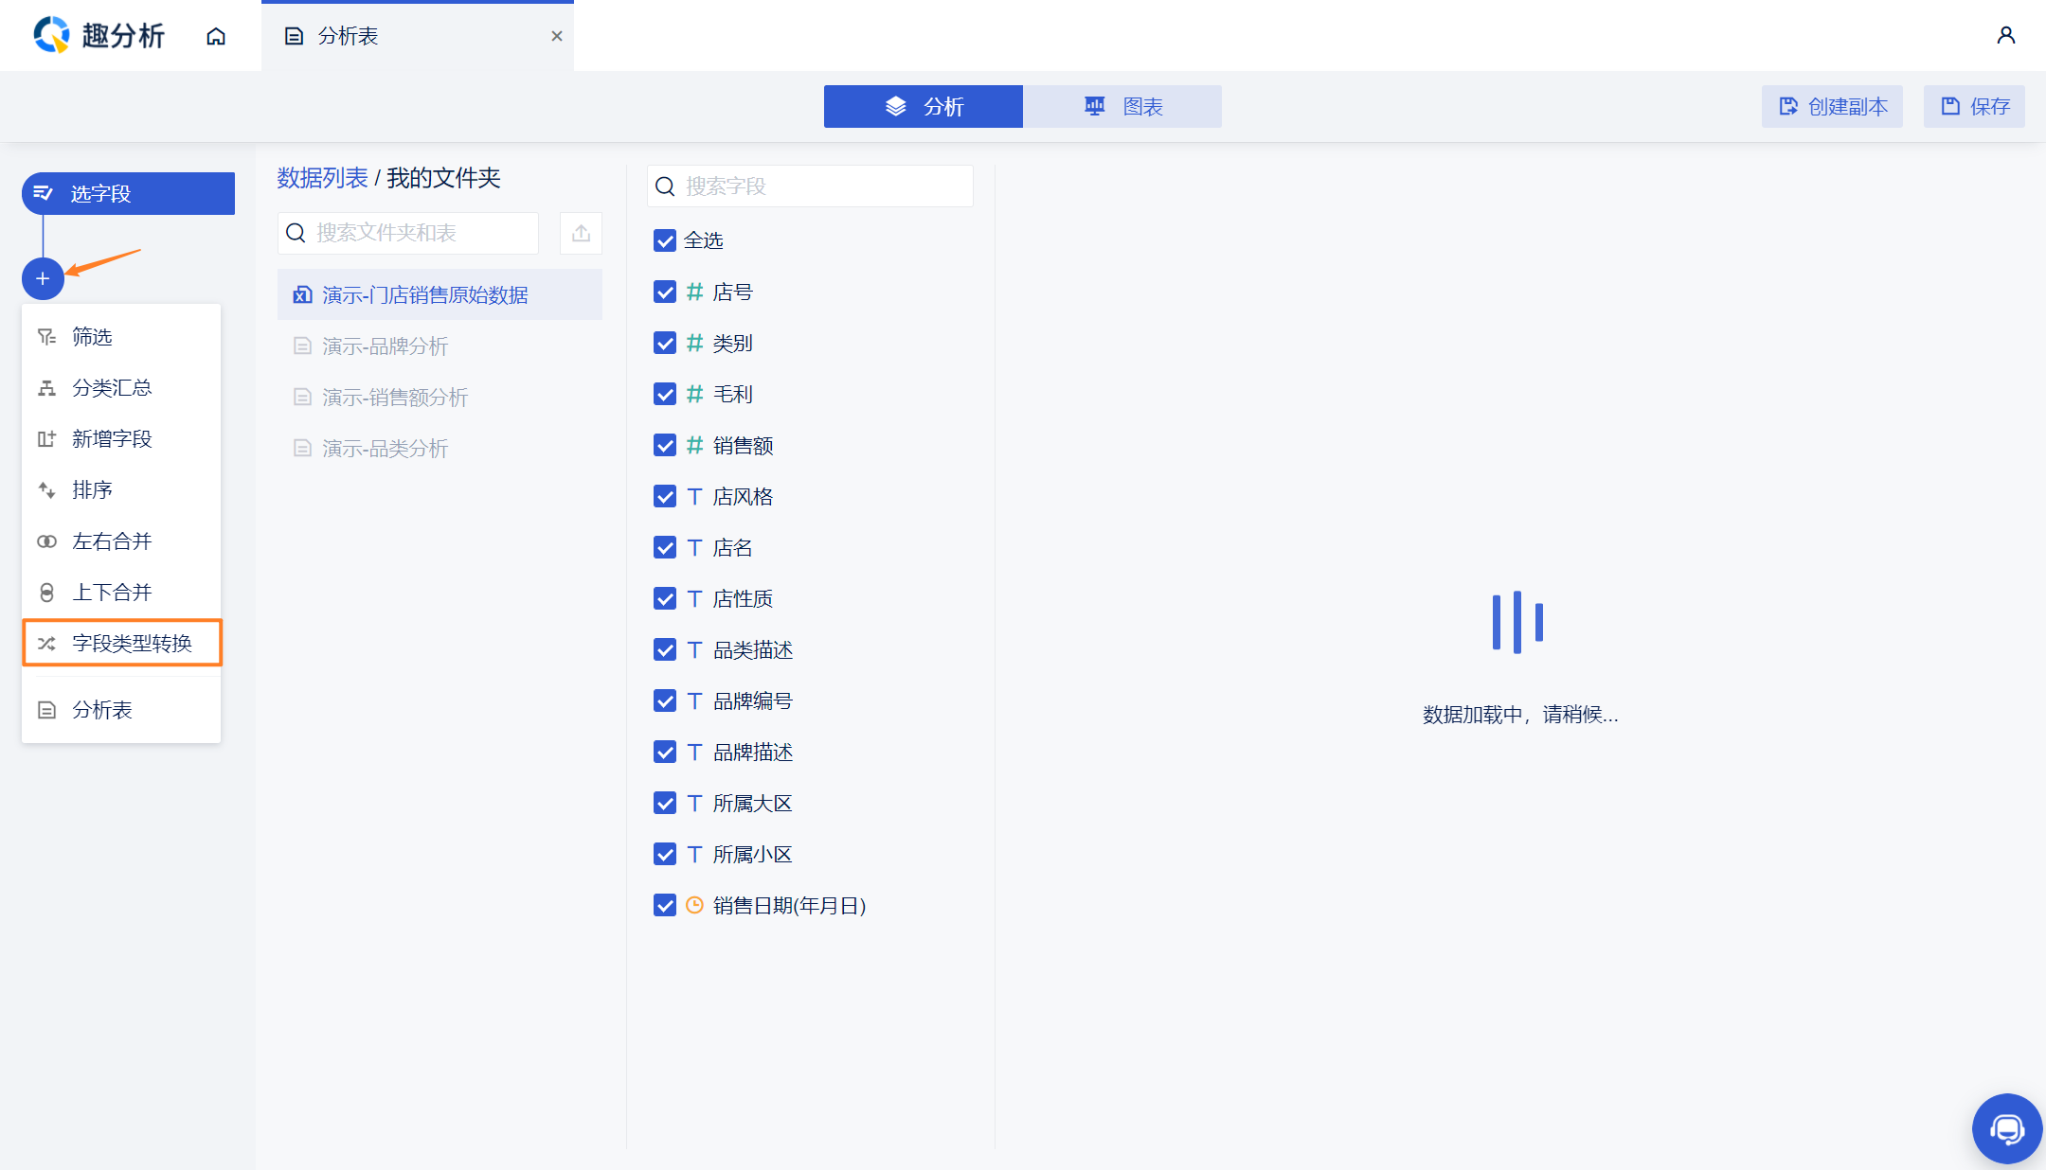Click the 选字段 step node
This screenshot has width=2046, height=1170.
[128, 193]
